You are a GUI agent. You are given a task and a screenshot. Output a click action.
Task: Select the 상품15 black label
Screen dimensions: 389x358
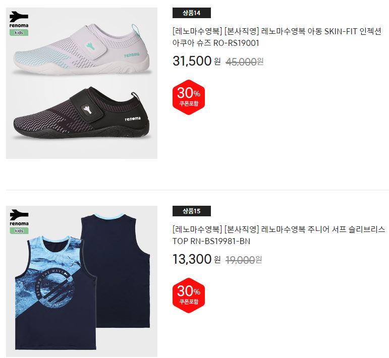(x=192, y=211)
